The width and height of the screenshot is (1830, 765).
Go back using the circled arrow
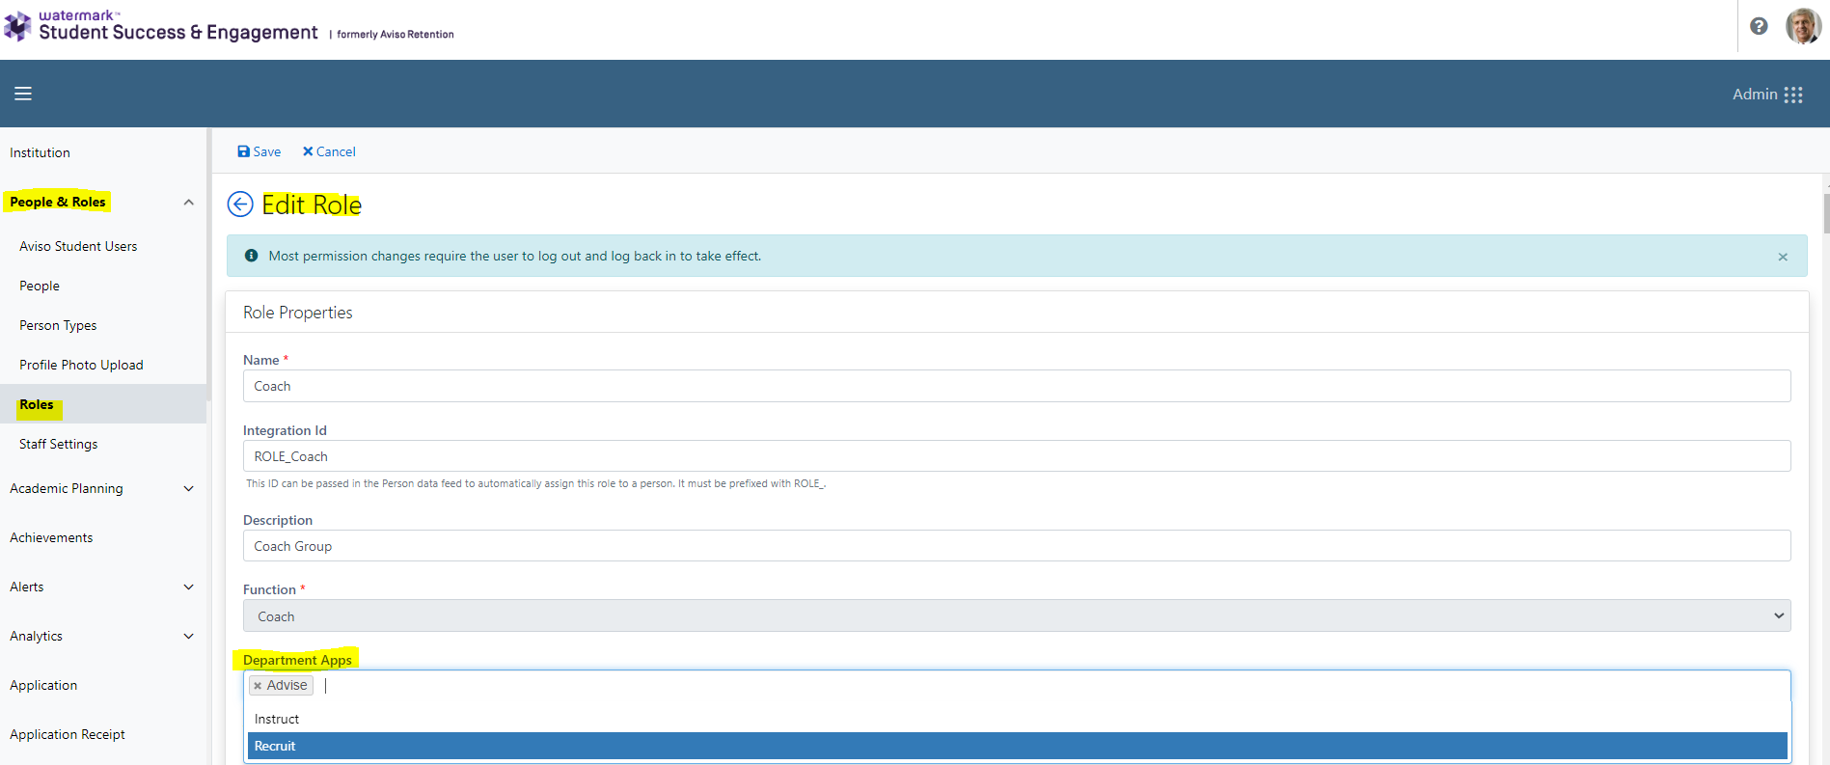(x=240, y=205)
